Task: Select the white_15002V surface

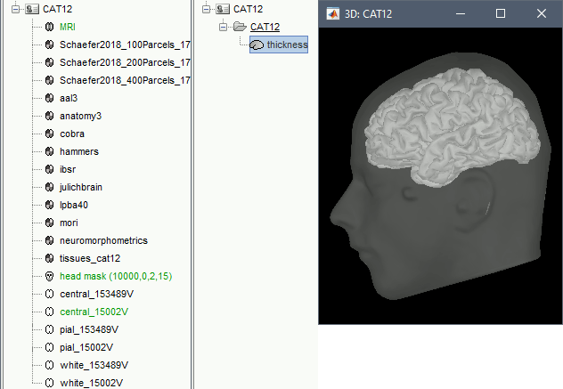Action: pos(91,383)
